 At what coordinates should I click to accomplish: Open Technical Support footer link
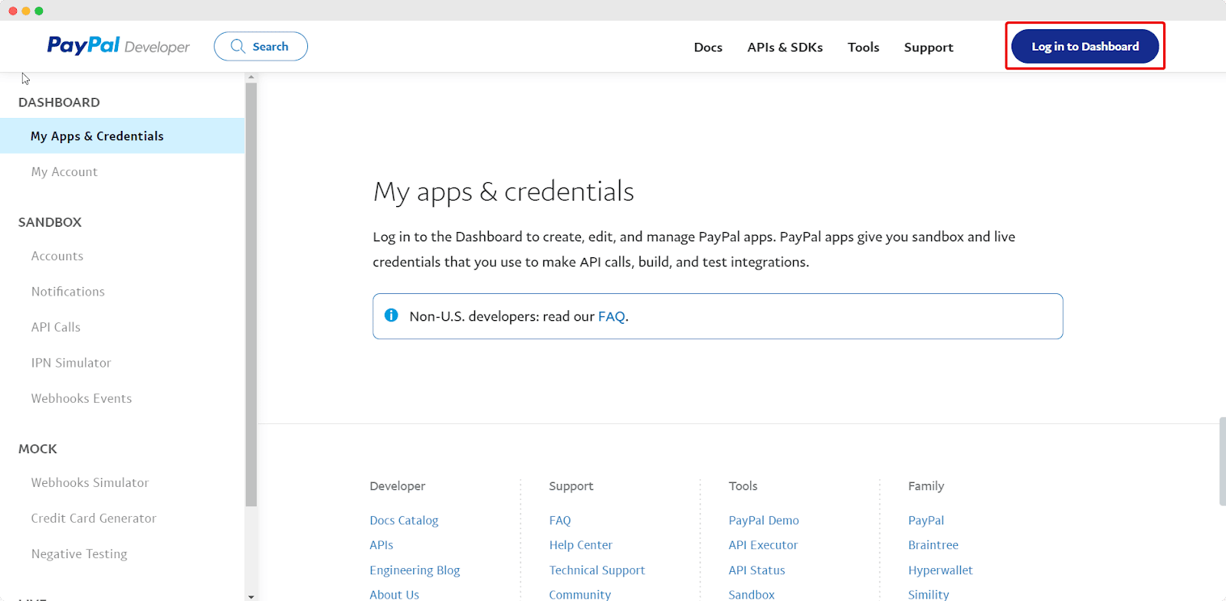597,570
